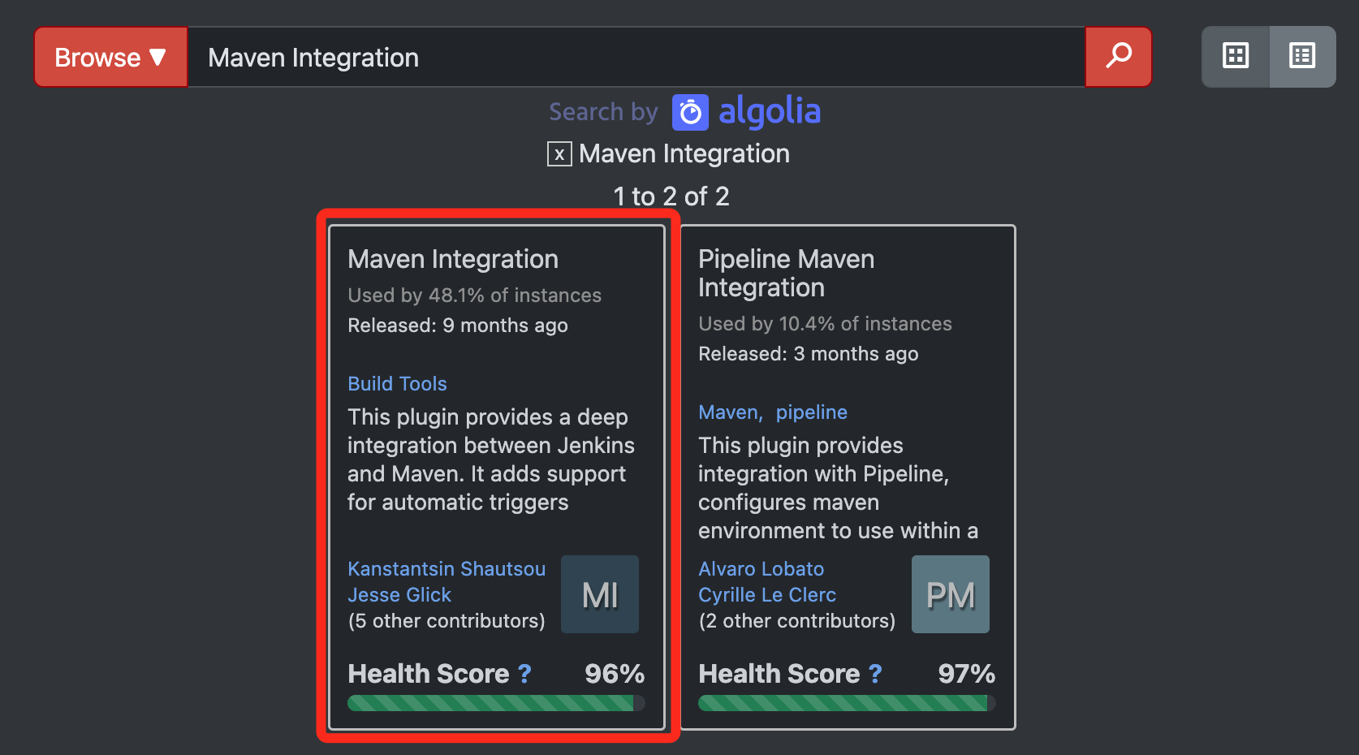Open Health Score help for Maven Integration
The width and height of the screenshot is (1359, 755).
(525, 674)
